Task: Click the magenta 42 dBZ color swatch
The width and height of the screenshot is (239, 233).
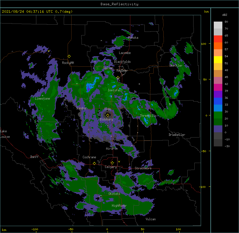Action: coord(218,87)
